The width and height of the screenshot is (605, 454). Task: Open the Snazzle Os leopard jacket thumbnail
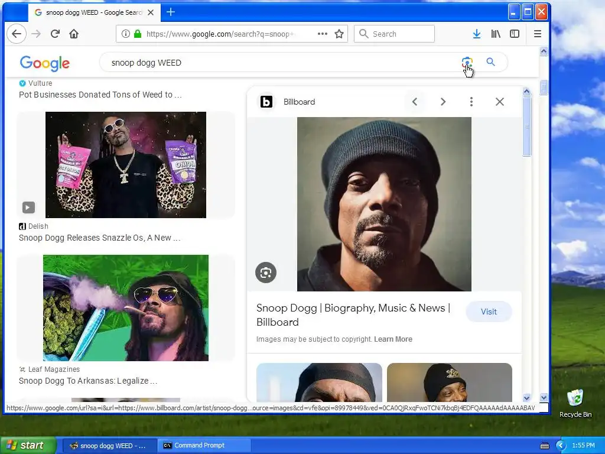coord(126,165)
